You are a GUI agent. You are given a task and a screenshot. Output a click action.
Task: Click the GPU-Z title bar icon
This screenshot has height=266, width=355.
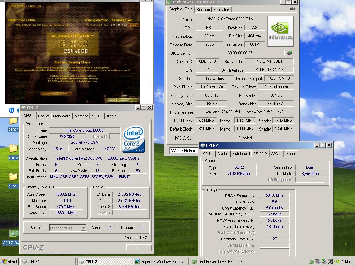(x=169, y=2)
